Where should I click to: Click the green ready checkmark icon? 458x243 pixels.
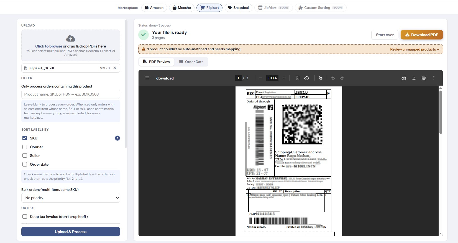coord(144,35)
